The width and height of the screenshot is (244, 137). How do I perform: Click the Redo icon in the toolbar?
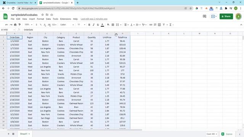(11, 25)
